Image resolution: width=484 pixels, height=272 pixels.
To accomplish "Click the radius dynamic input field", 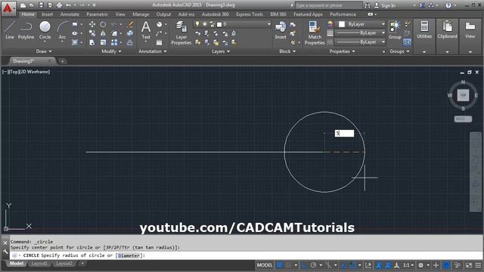I will 344,133.
